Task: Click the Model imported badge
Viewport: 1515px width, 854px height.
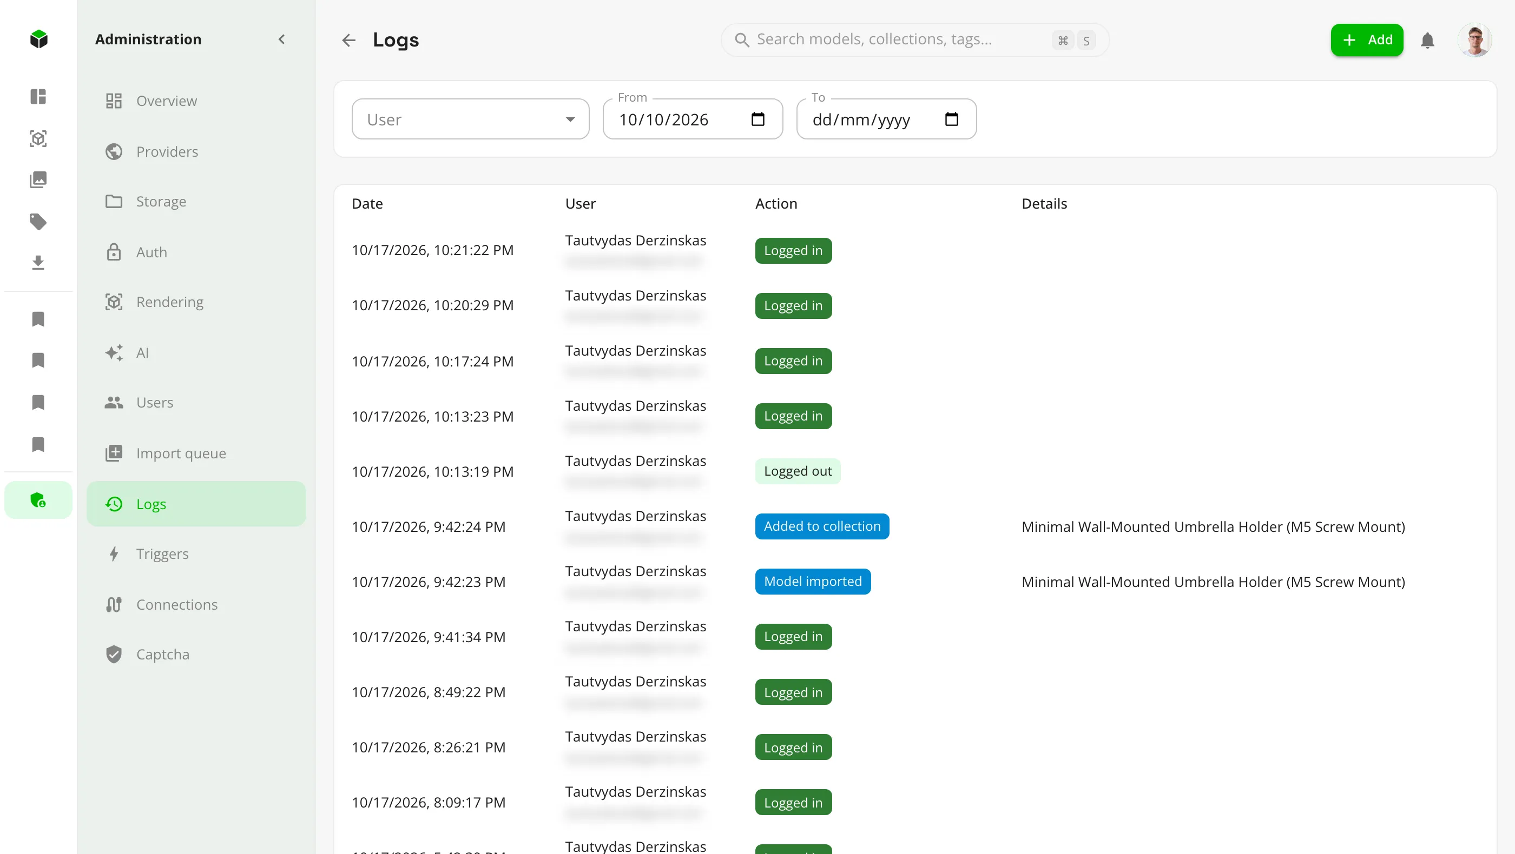Action: (x=813, y=582)
